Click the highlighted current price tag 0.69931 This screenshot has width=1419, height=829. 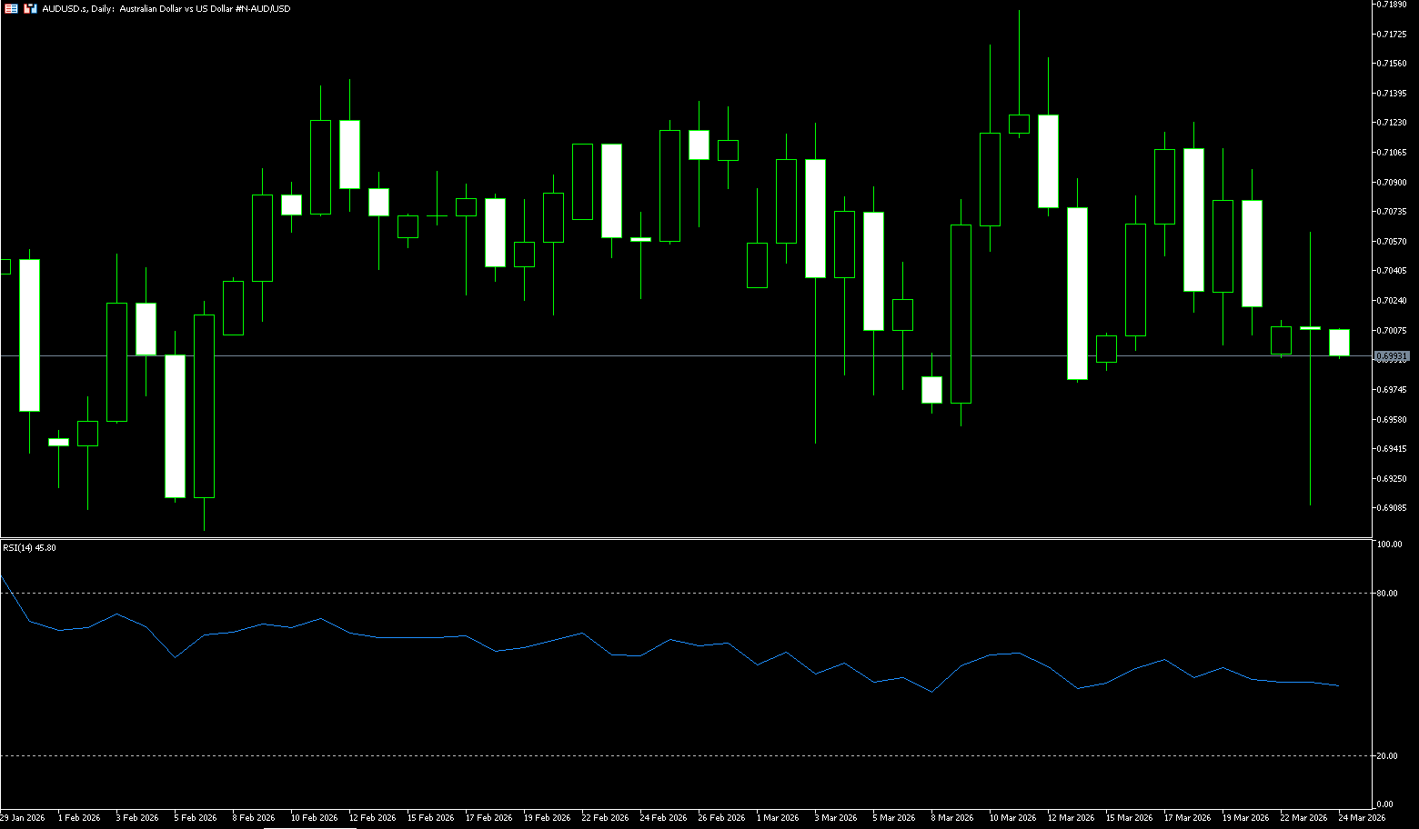1392,356
